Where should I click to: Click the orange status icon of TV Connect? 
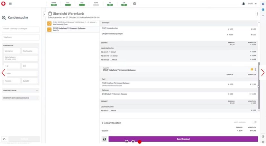point(252,69)
